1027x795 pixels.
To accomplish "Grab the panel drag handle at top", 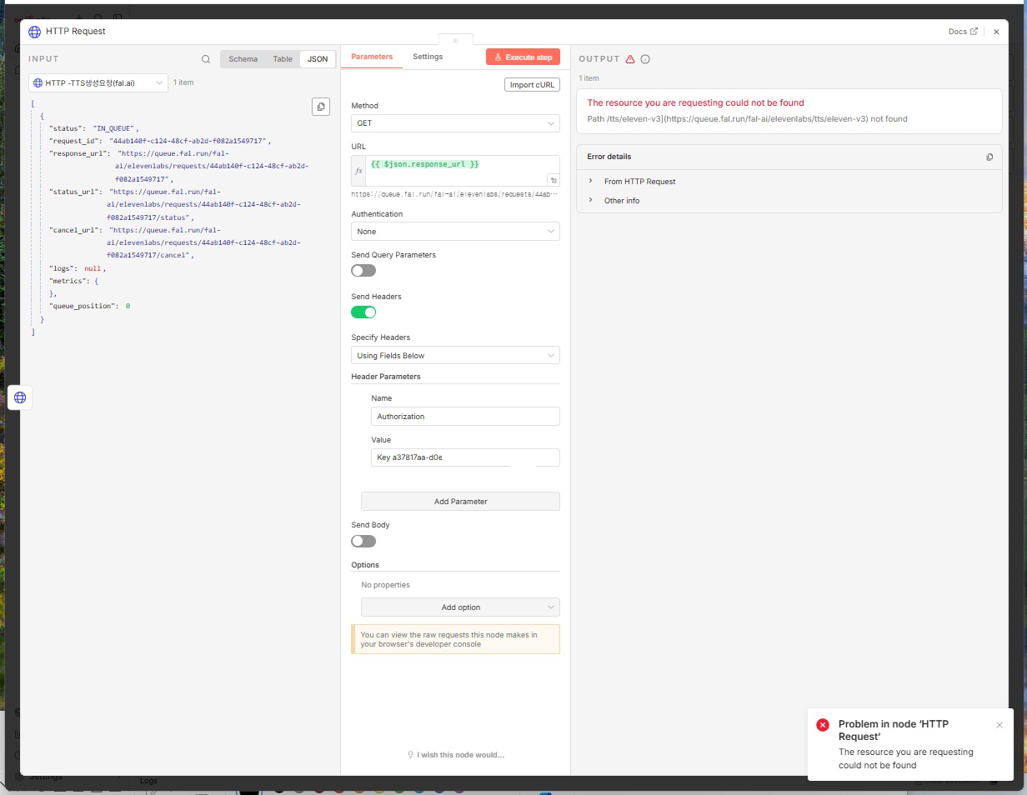I will point(455,40).
